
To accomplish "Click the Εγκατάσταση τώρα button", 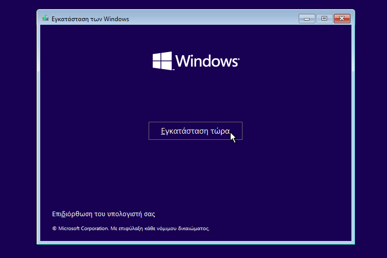I will coord(196,131).
